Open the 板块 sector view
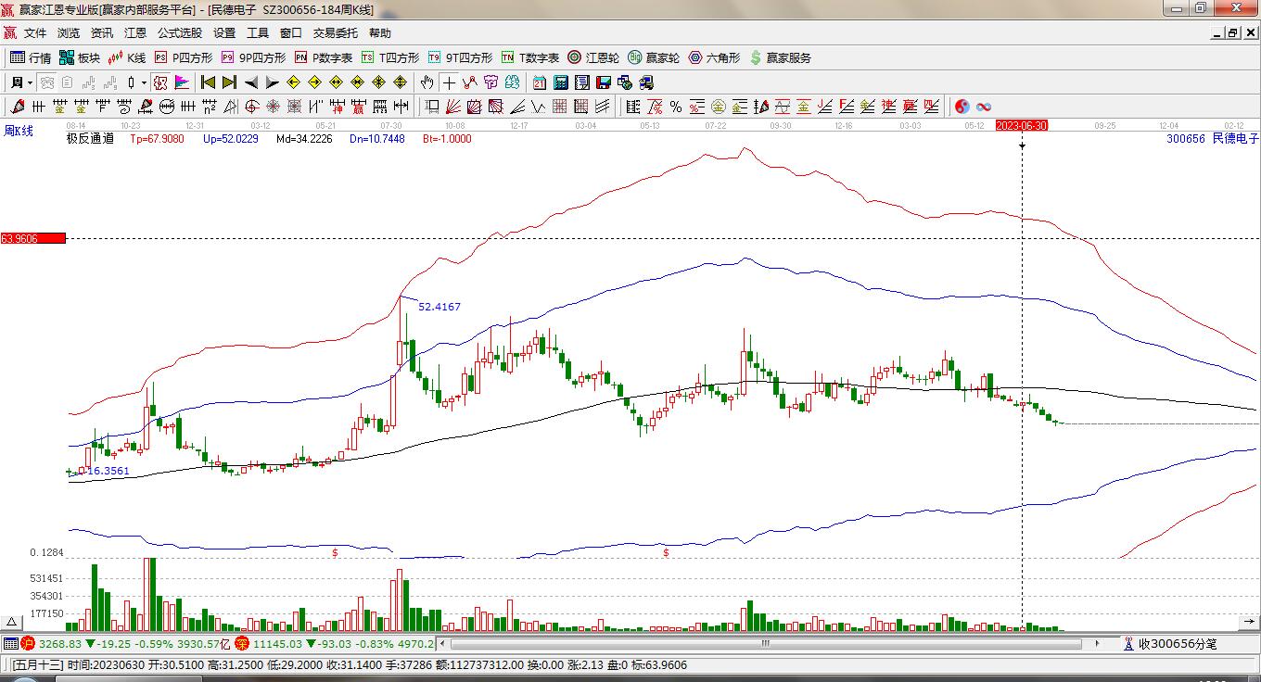The width and height of the screenshot is (1261, 682). click(80, 57)
